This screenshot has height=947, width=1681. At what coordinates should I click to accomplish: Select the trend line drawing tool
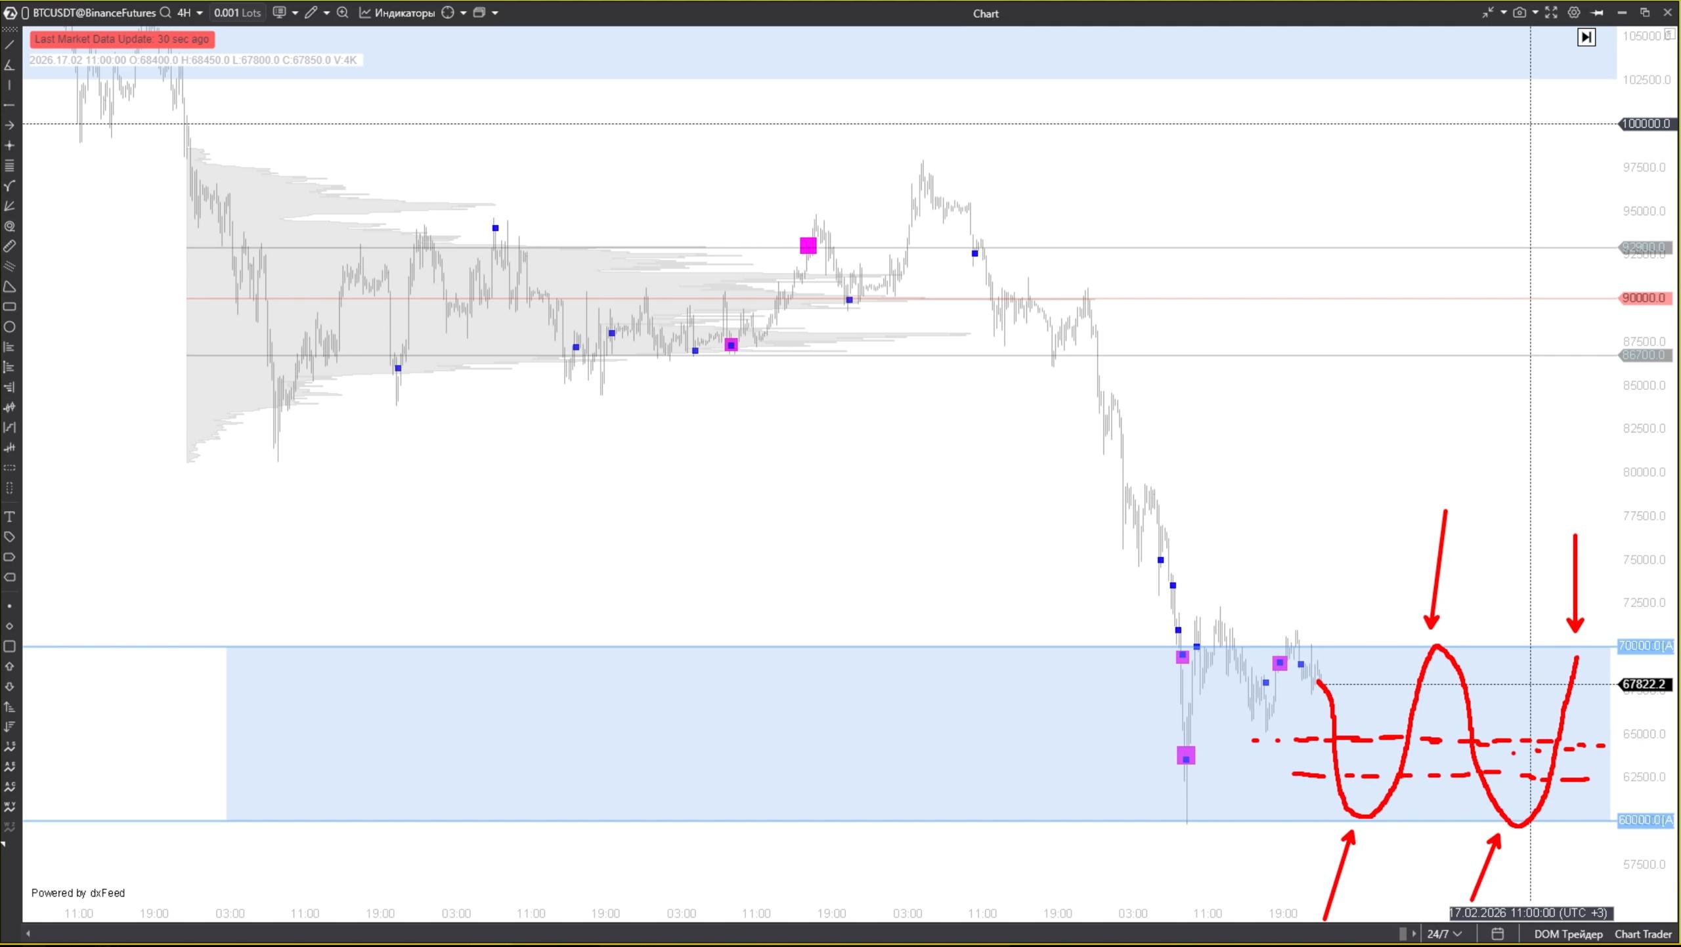click(x=9, y=45)
